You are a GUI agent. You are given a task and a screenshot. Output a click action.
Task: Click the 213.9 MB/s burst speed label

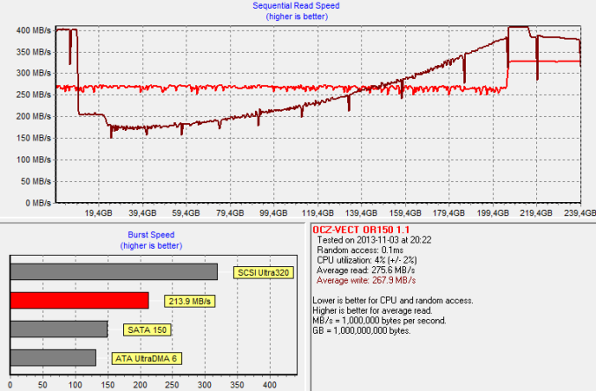click(x=190, y=301)
